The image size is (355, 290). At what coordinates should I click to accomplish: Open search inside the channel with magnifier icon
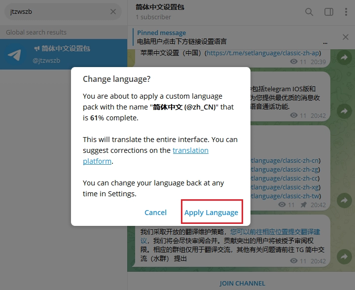tap(309, 12)
